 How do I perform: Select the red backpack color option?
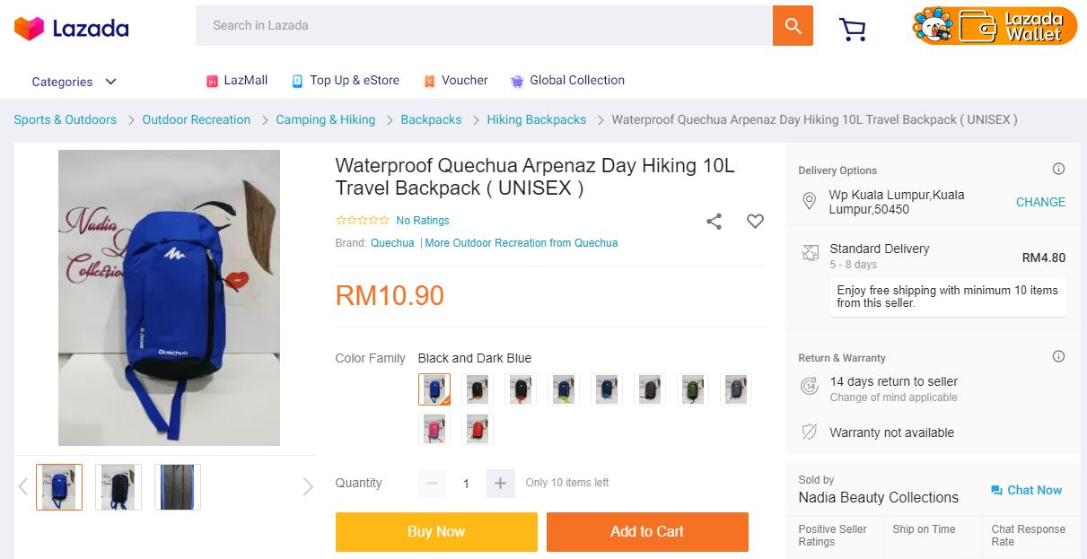click(x=478, y=429)
